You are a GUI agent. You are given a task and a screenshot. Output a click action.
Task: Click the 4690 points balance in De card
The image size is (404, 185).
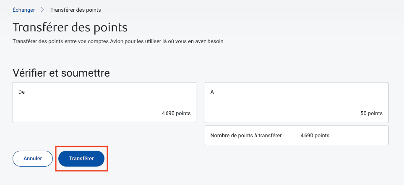tap(176, 113)
